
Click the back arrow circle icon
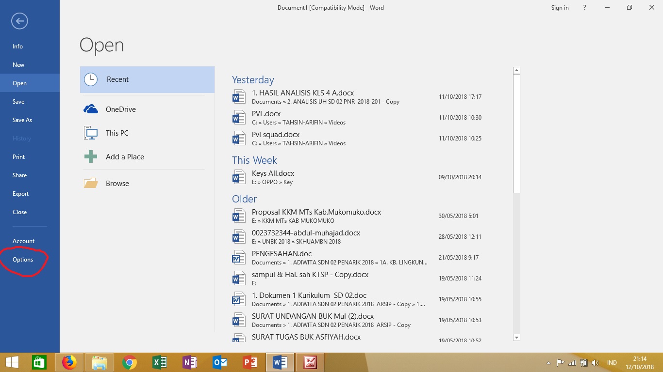tap(19, 21)
